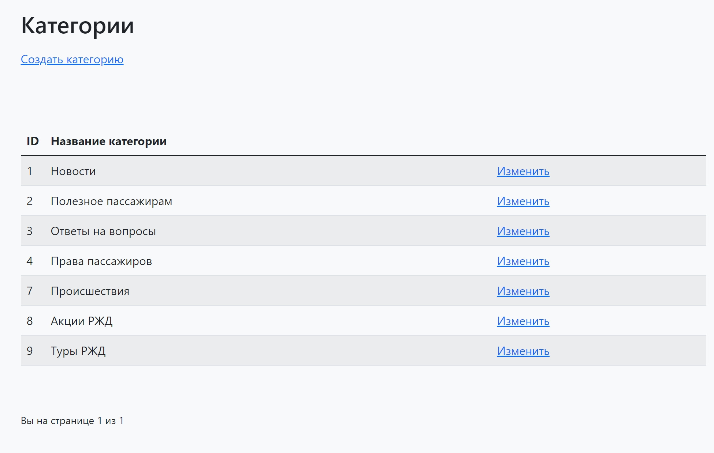This screenshot has height=453, width=714.
Task: Select the Полезное пассажирам name cell
Action: [x=111, y=201]
